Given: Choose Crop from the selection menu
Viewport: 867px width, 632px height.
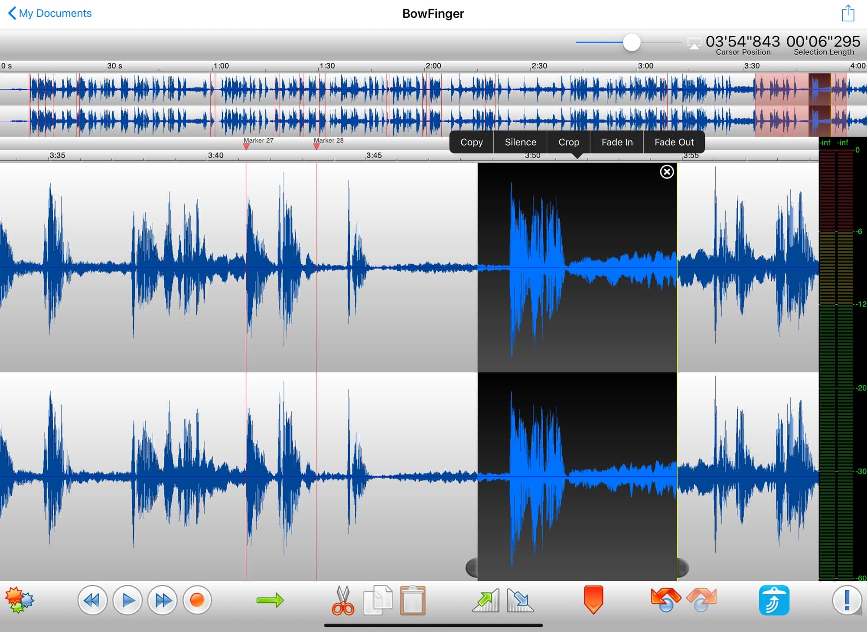Looking at the screenshot, I should click(x=569, y=142).
